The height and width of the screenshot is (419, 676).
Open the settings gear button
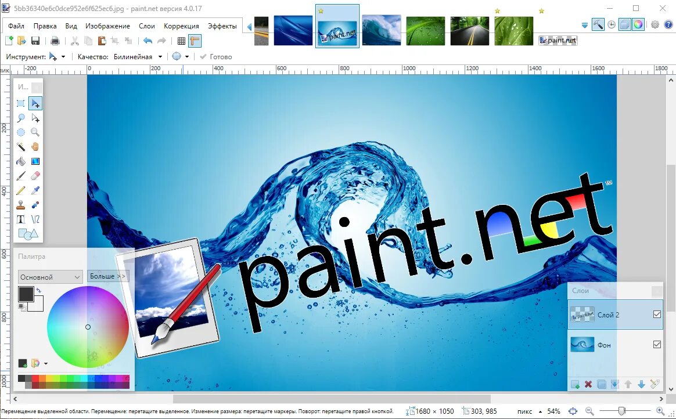coord(655,24)
